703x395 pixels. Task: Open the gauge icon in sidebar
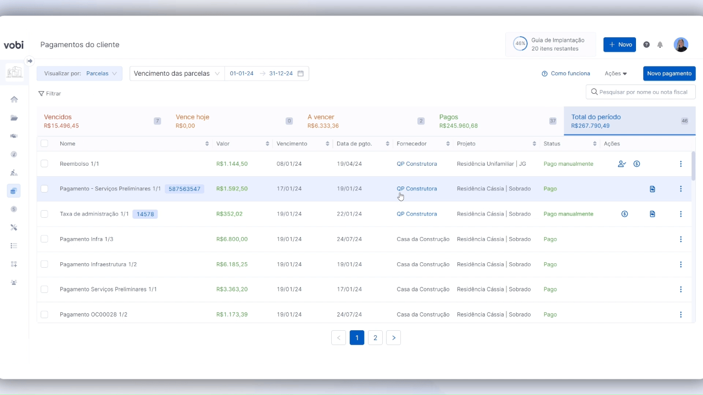(14, 154)
